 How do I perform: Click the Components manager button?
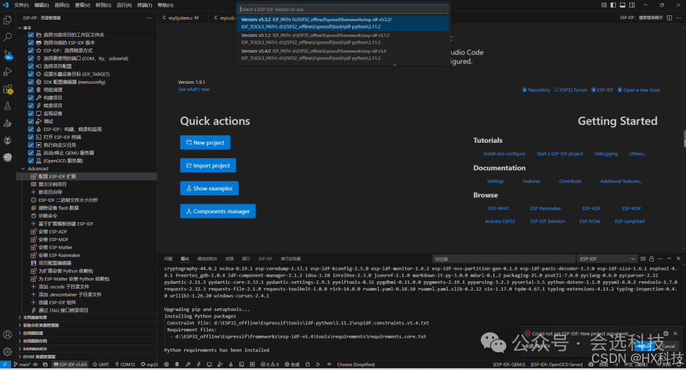(218, 211)
